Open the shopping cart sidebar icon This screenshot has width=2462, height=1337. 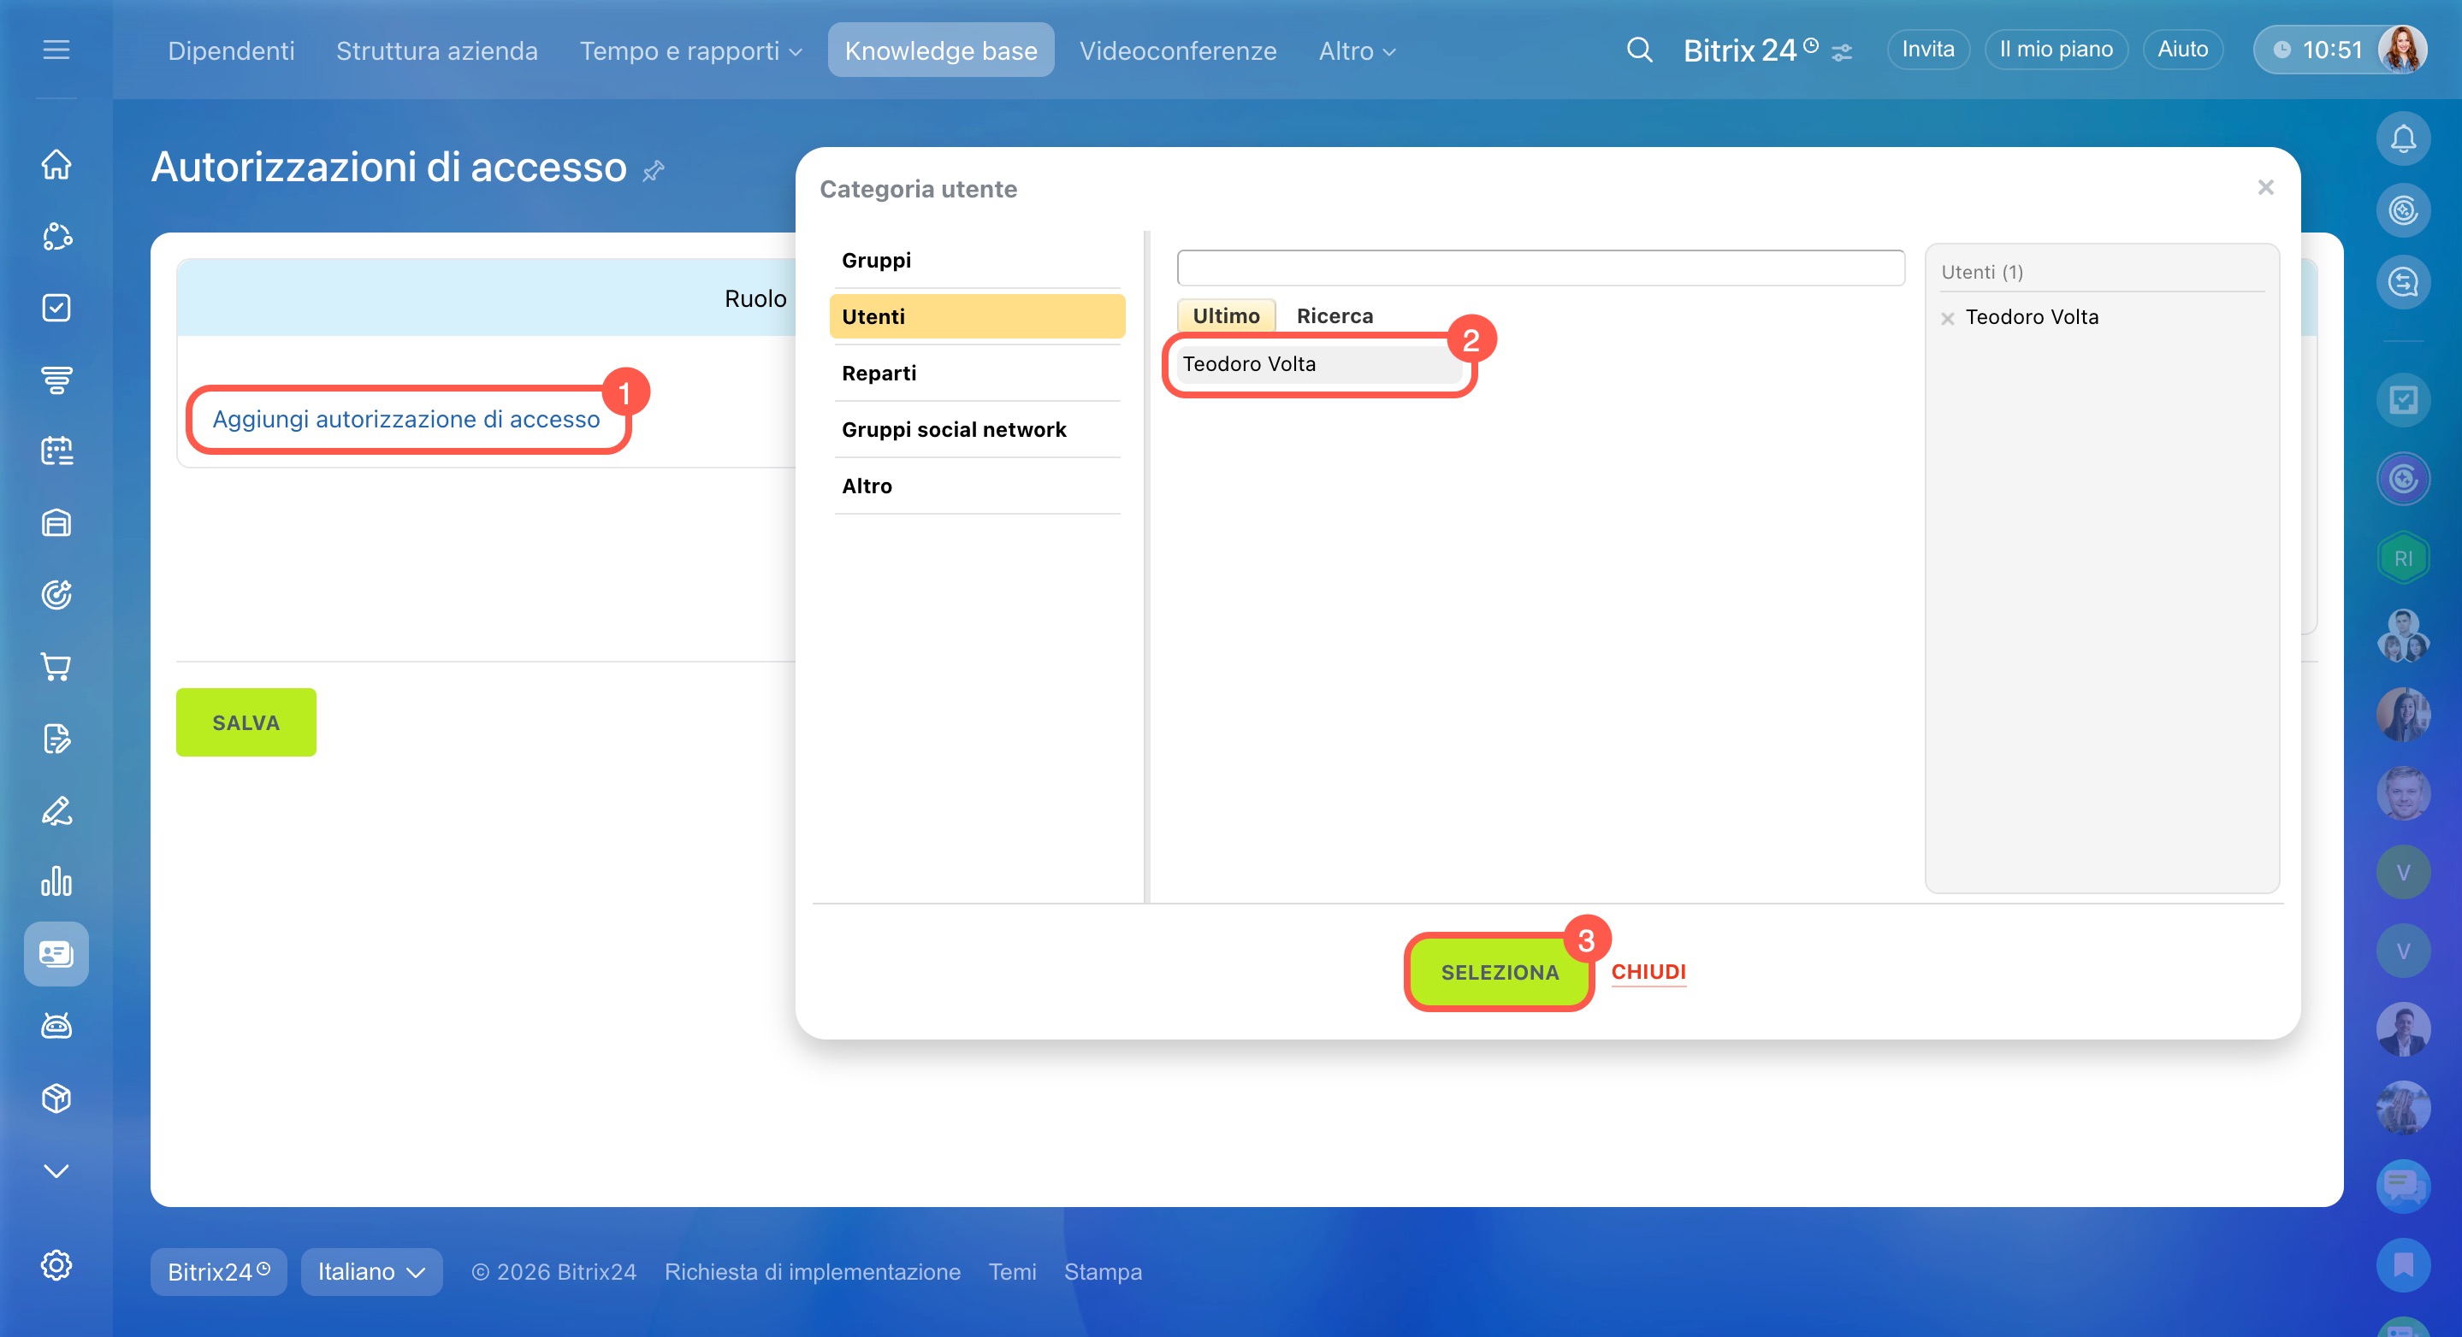56,667
